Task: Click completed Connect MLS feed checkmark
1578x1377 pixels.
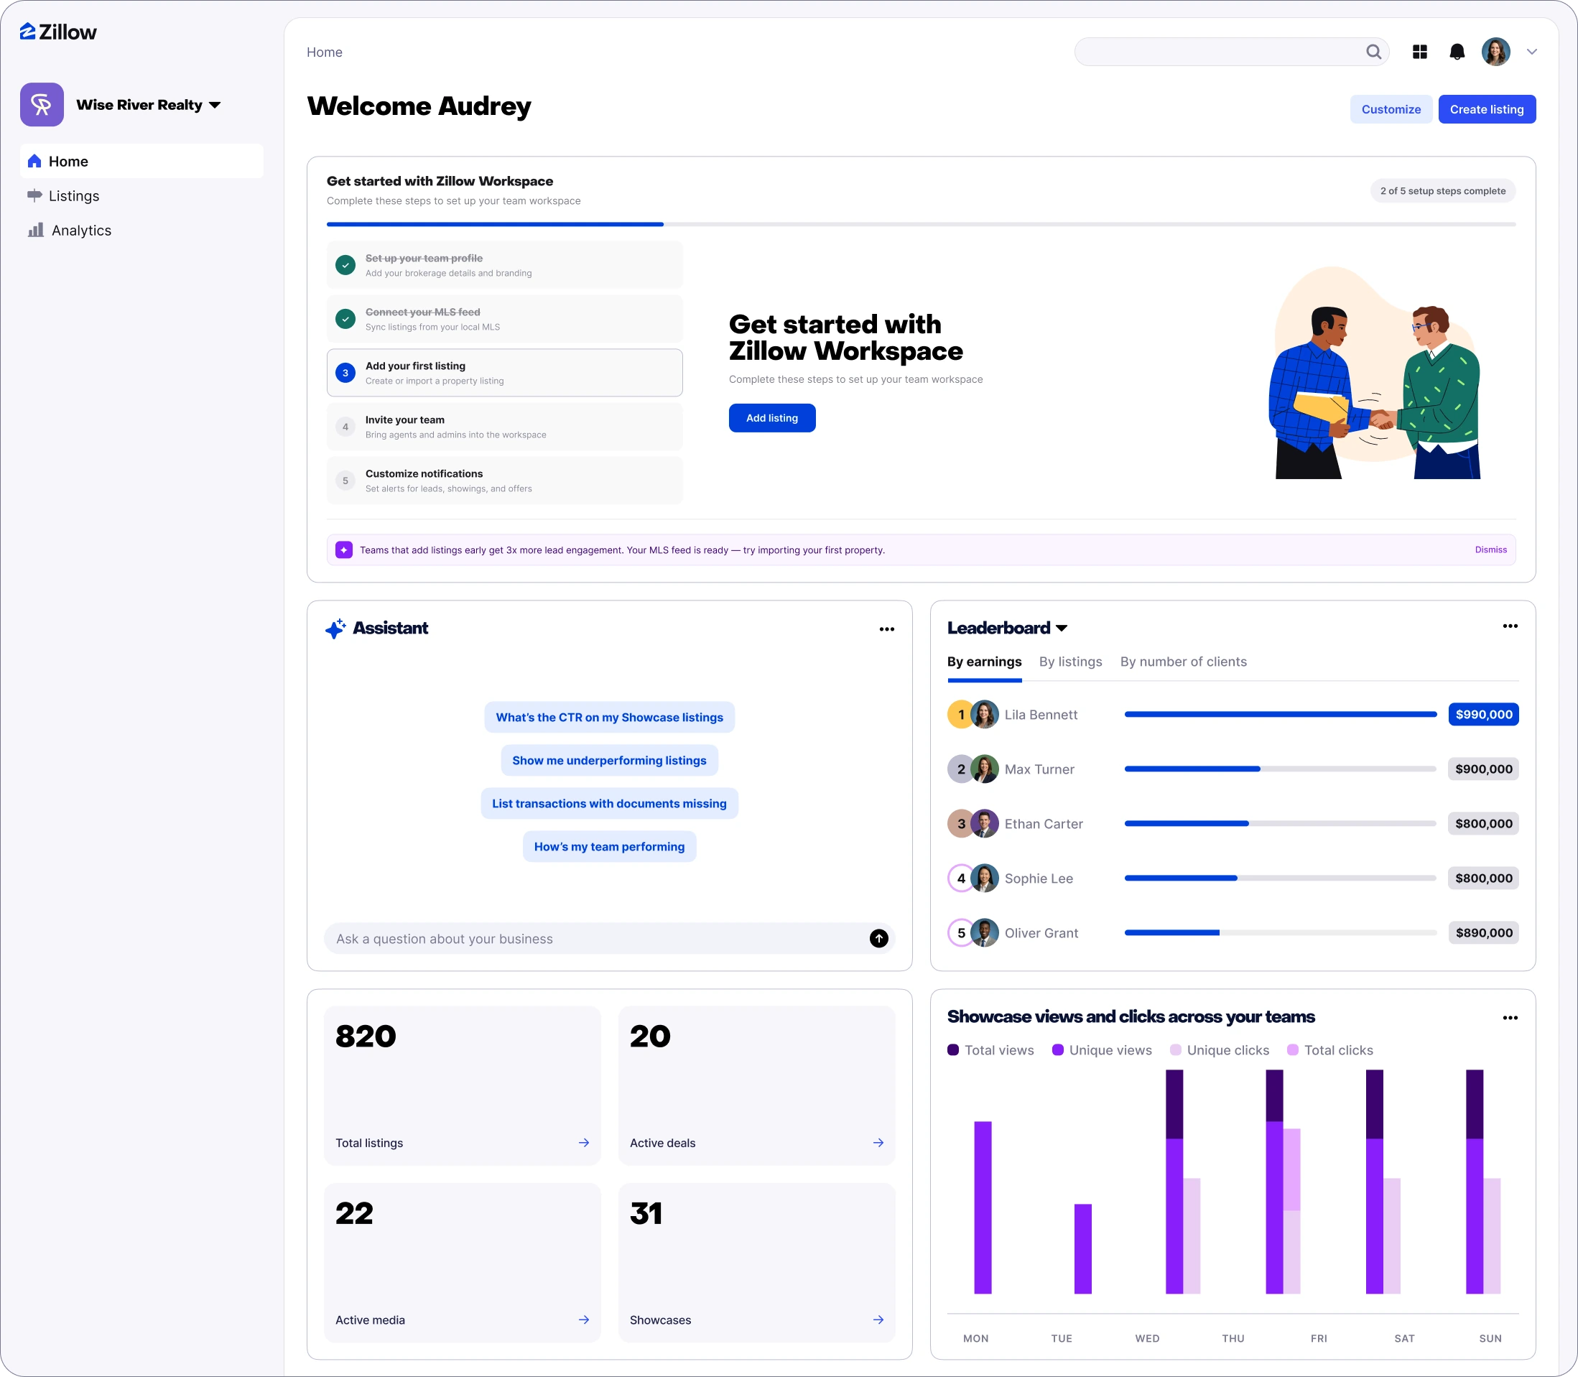Action: [x=345, y=319]
